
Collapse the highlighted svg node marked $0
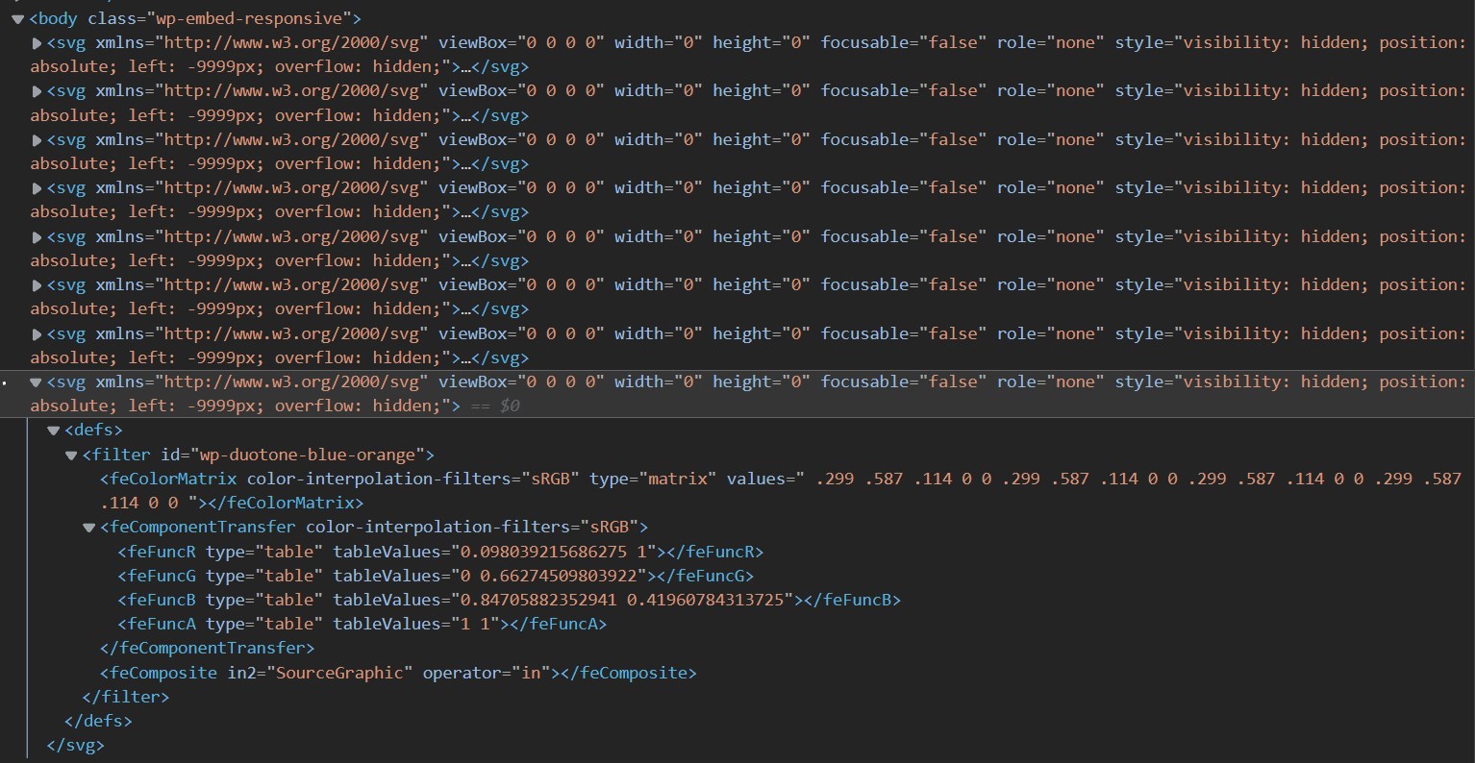click(37, 381)
